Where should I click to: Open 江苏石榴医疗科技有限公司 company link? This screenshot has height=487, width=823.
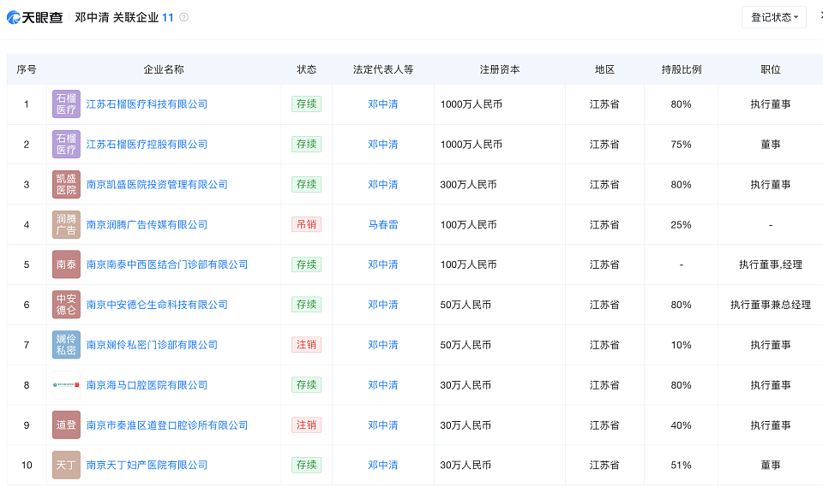[147, 104]
